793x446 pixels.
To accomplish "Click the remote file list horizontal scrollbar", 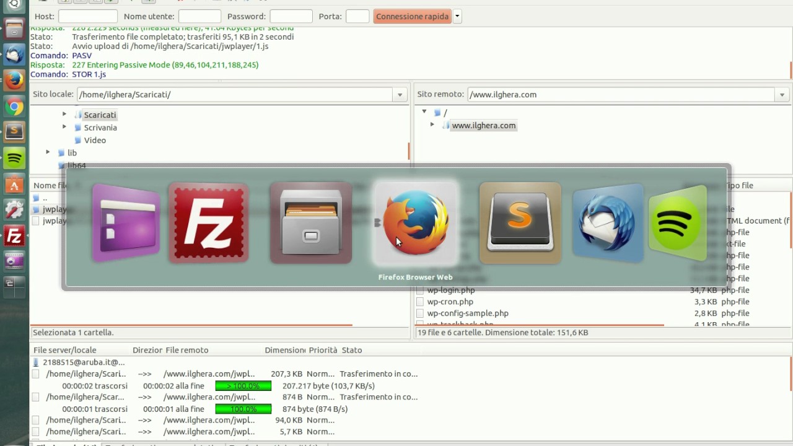I will click(x=539, y=325).
